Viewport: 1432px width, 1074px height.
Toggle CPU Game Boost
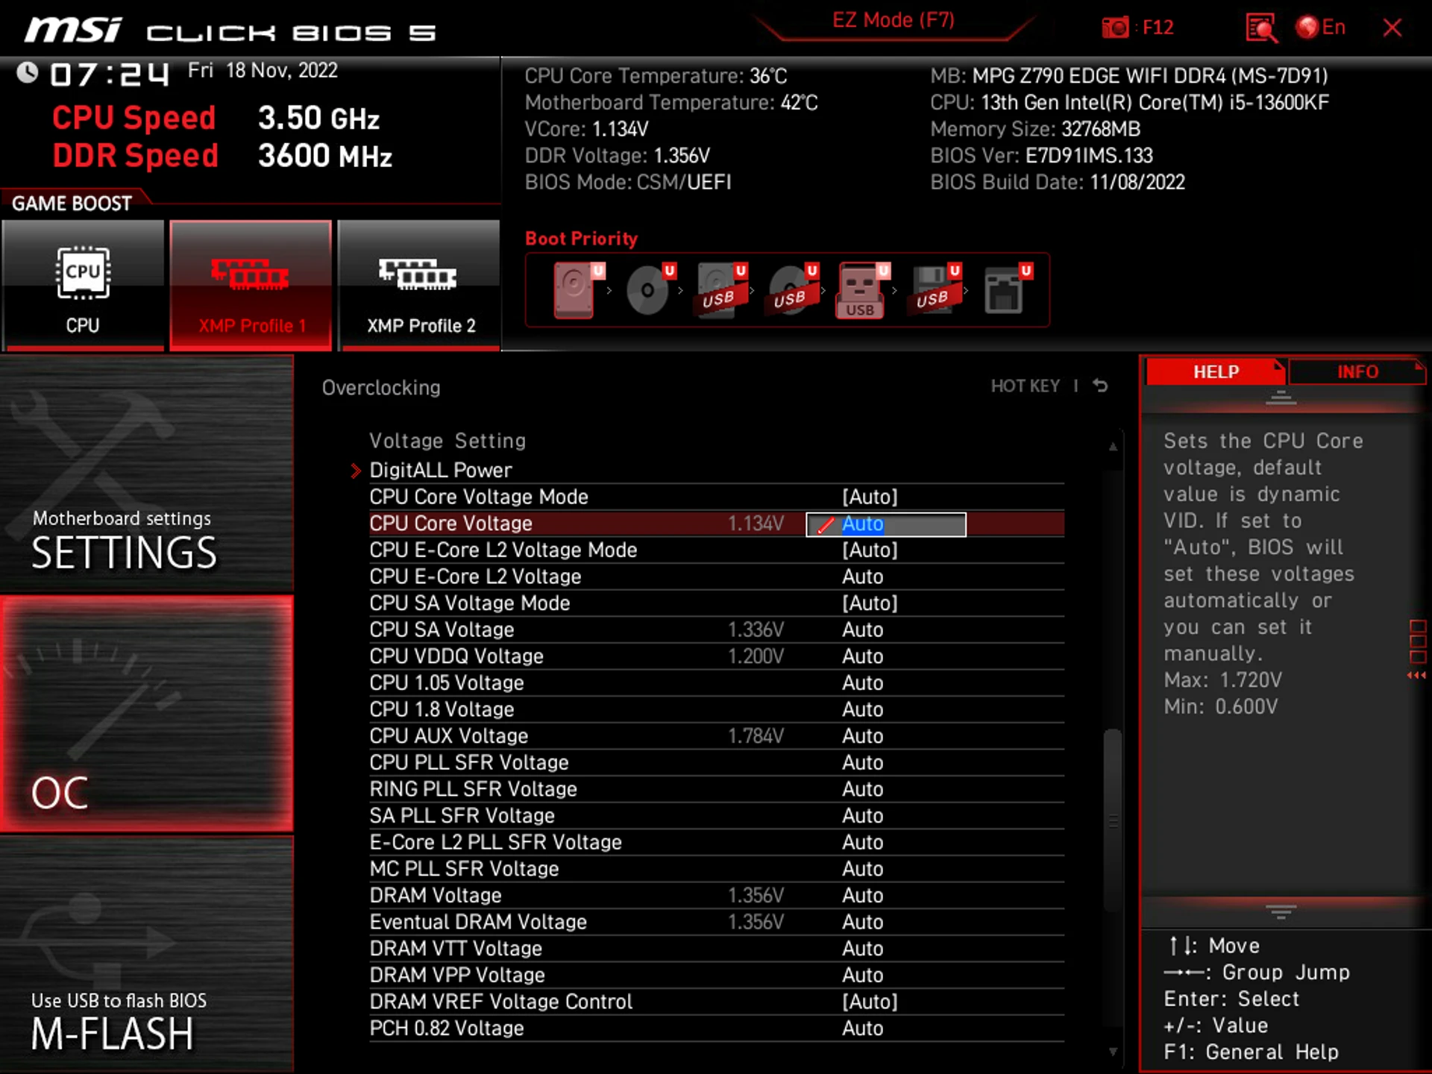[83, 285]
